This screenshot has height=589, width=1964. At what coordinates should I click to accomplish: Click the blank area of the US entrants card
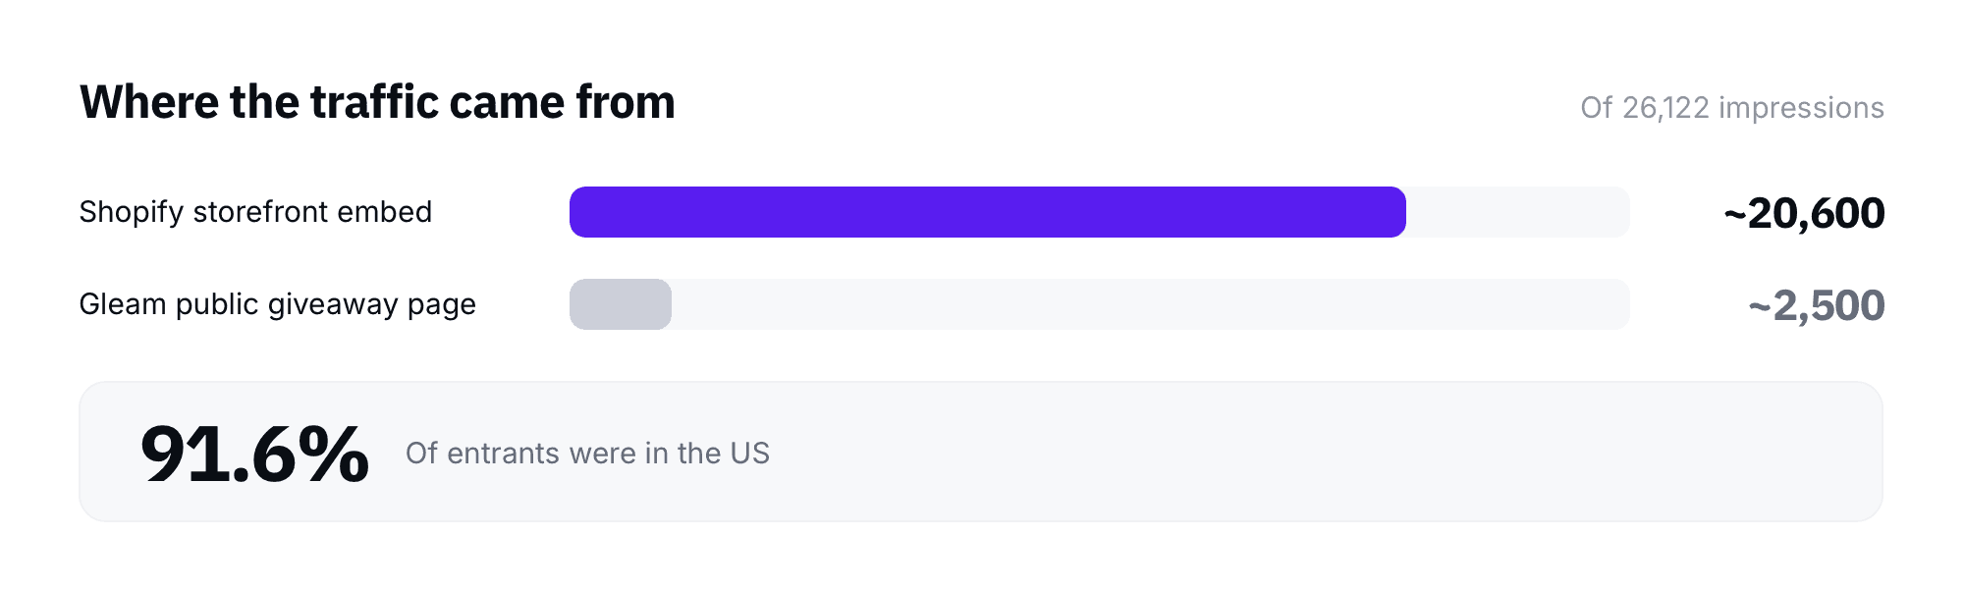tap(1326, 452)
